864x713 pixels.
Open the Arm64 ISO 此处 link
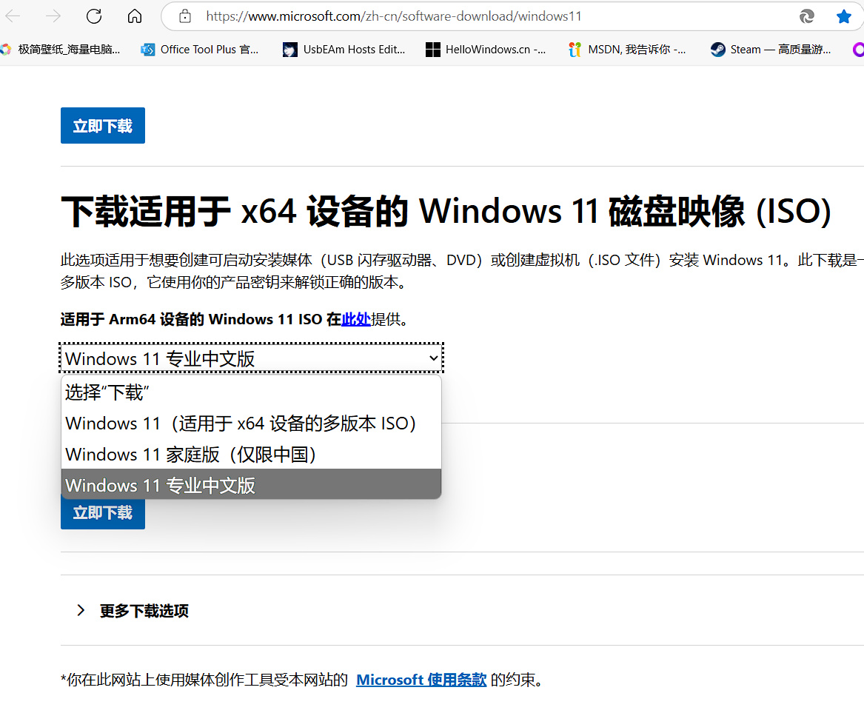click(x=356, y=319)
